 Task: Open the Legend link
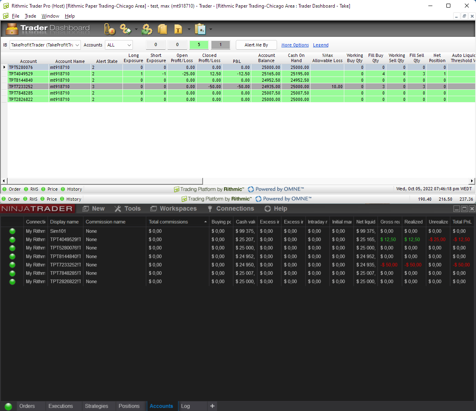click(321, 45)
